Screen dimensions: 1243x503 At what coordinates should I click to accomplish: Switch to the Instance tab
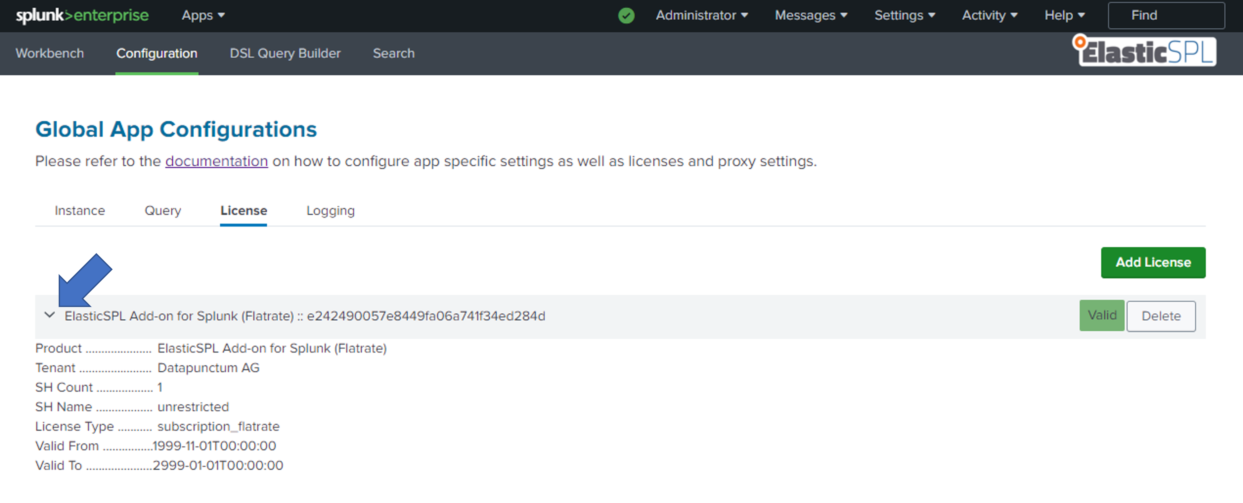80,211
